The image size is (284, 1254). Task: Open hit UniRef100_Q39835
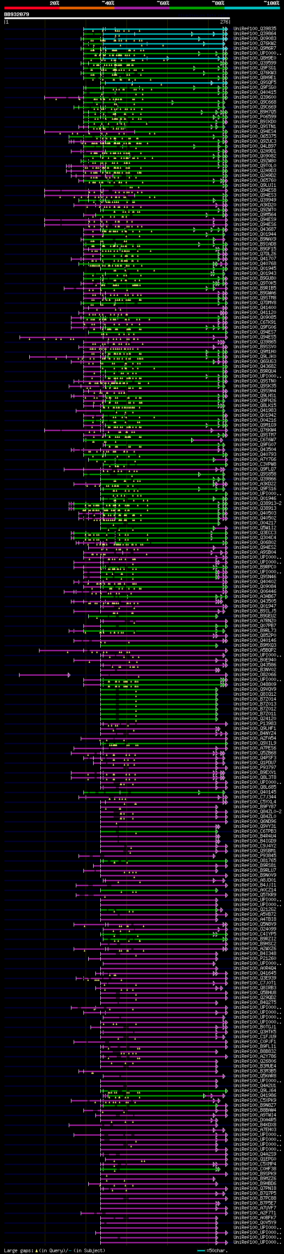coord(255,29)
